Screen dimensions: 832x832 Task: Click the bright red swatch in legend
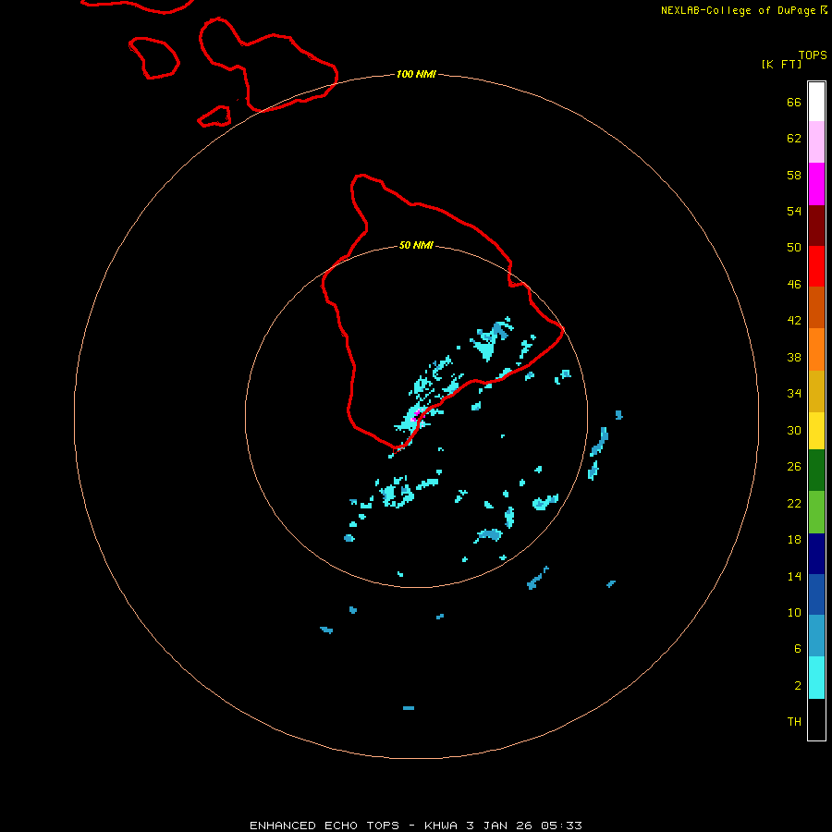click(x=816, y=266)
